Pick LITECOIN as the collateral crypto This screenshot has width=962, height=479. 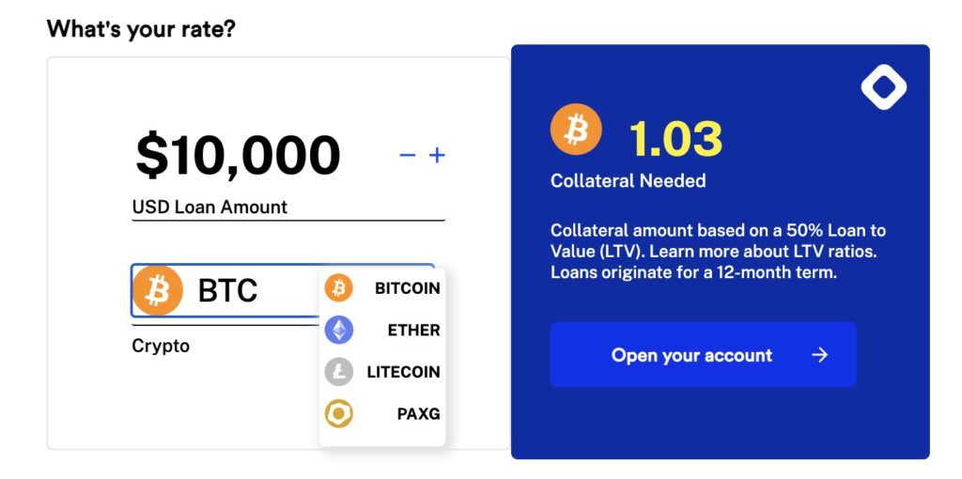click(x=403, y=372)
